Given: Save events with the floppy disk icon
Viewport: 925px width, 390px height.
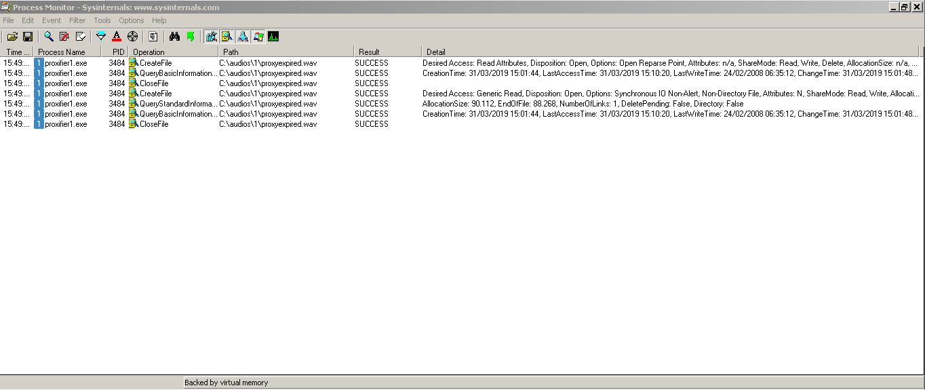Looking at the screenshot, I should click(x=28, y=37).
